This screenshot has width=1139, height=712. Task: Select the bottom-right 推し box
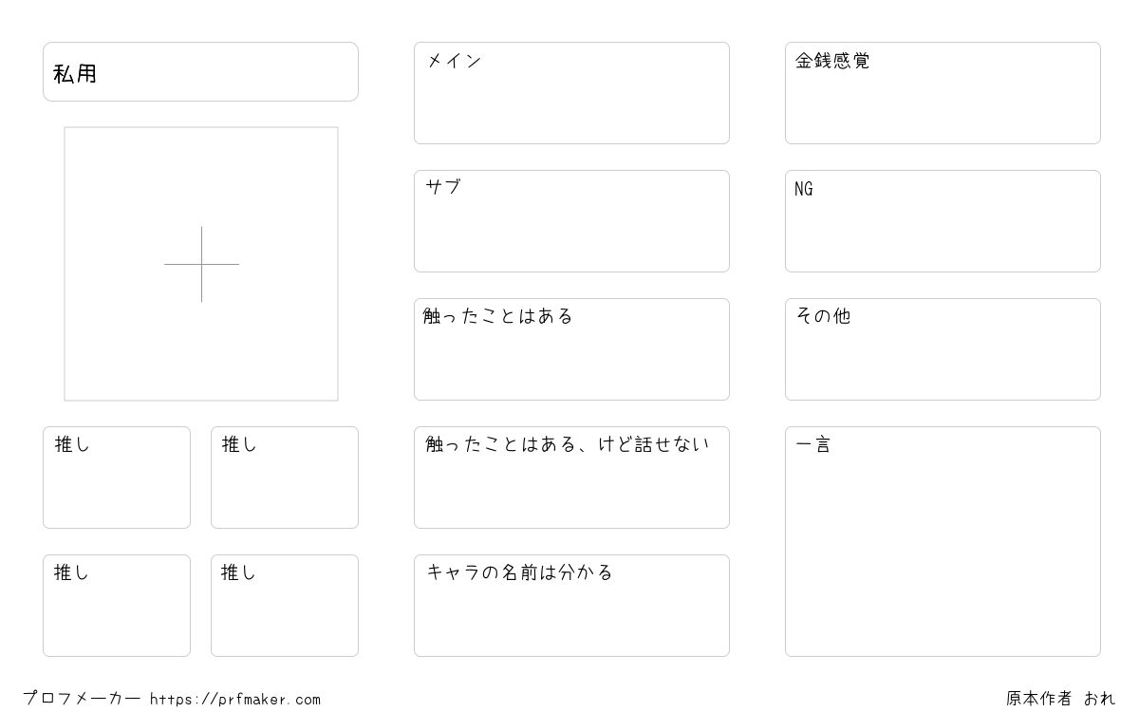285,606
